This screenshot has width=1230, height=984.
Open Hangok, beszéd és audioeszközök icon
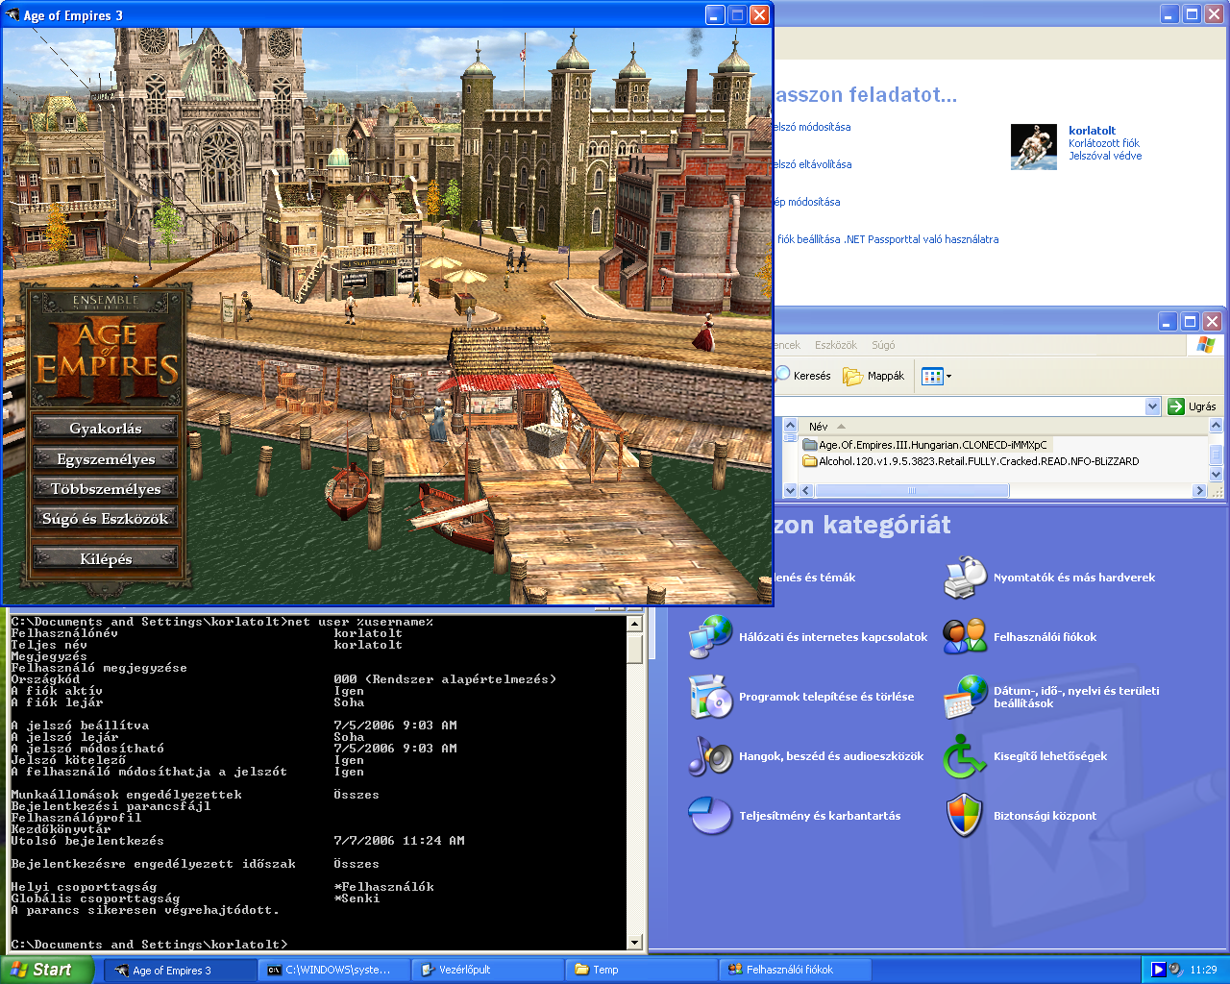[x=710, y=756]
